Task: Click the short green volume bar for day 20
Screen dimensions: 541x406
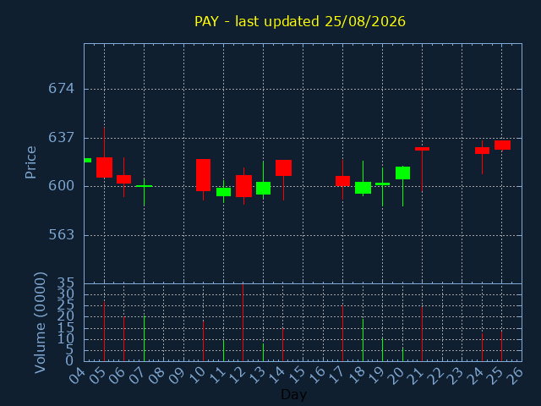Action: (402, 354)
